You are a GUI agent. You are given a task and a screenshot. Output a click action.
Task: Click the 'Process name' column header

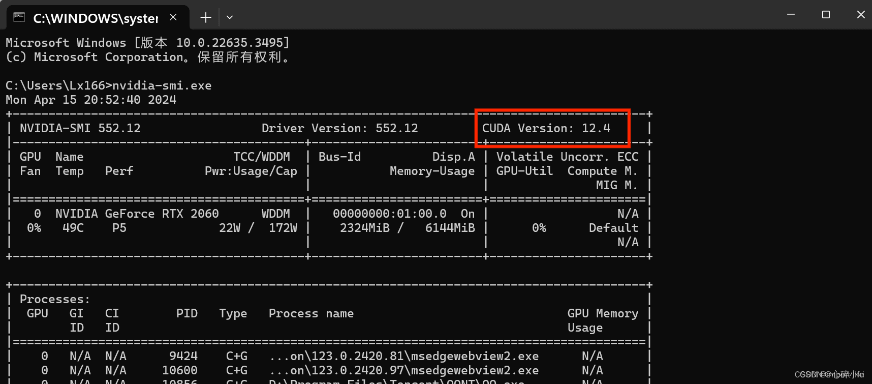click(x=312, y=313)
